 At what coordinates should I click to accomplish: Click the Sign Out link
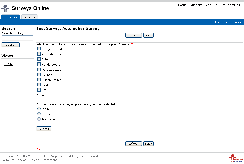211,5
